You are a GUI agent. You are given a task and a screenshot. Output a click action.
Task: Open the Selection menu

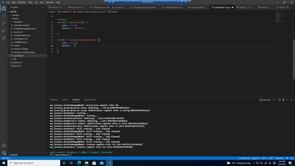coord(22,2)
